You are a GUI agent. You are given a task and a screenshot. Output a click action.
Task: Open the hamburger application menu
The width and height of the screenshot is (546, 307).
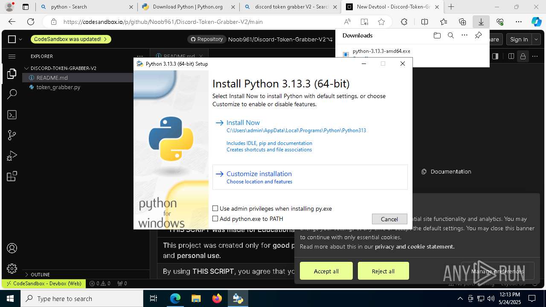click(12, 56)
